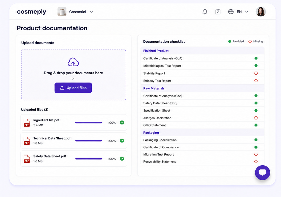Click the Product documentation page title
Screen dimensions: 281x197
pyautogui.click(x=52, y=28)
